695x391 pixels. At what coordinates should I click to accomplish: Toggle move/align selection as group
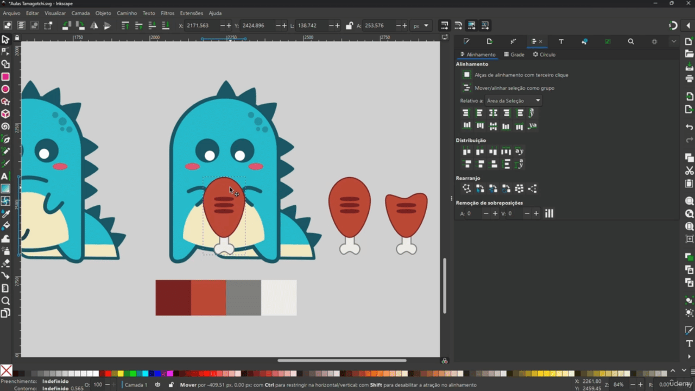coord(466,88)
